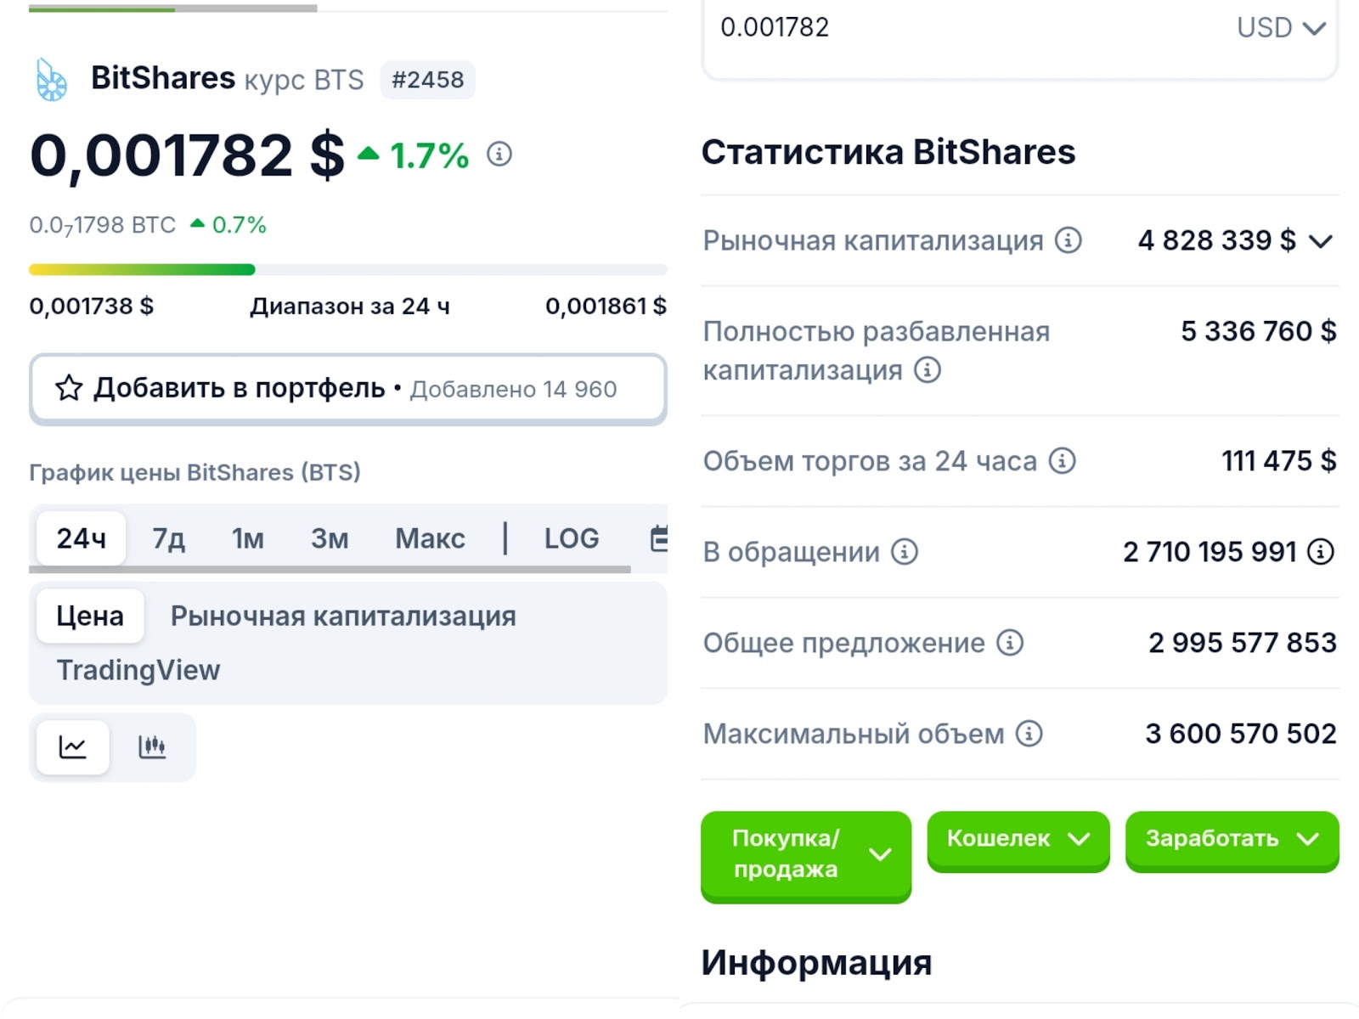Image resolution: width=1359 pixels, height=1019 pixels.
Task: Click star icon in add to portfolio
Action: pos(69,388)
